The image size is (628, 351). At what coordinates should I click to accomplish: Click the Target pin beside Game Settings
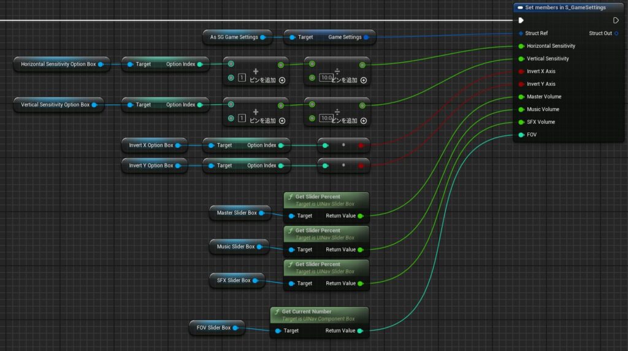click(x=293, y=37)
